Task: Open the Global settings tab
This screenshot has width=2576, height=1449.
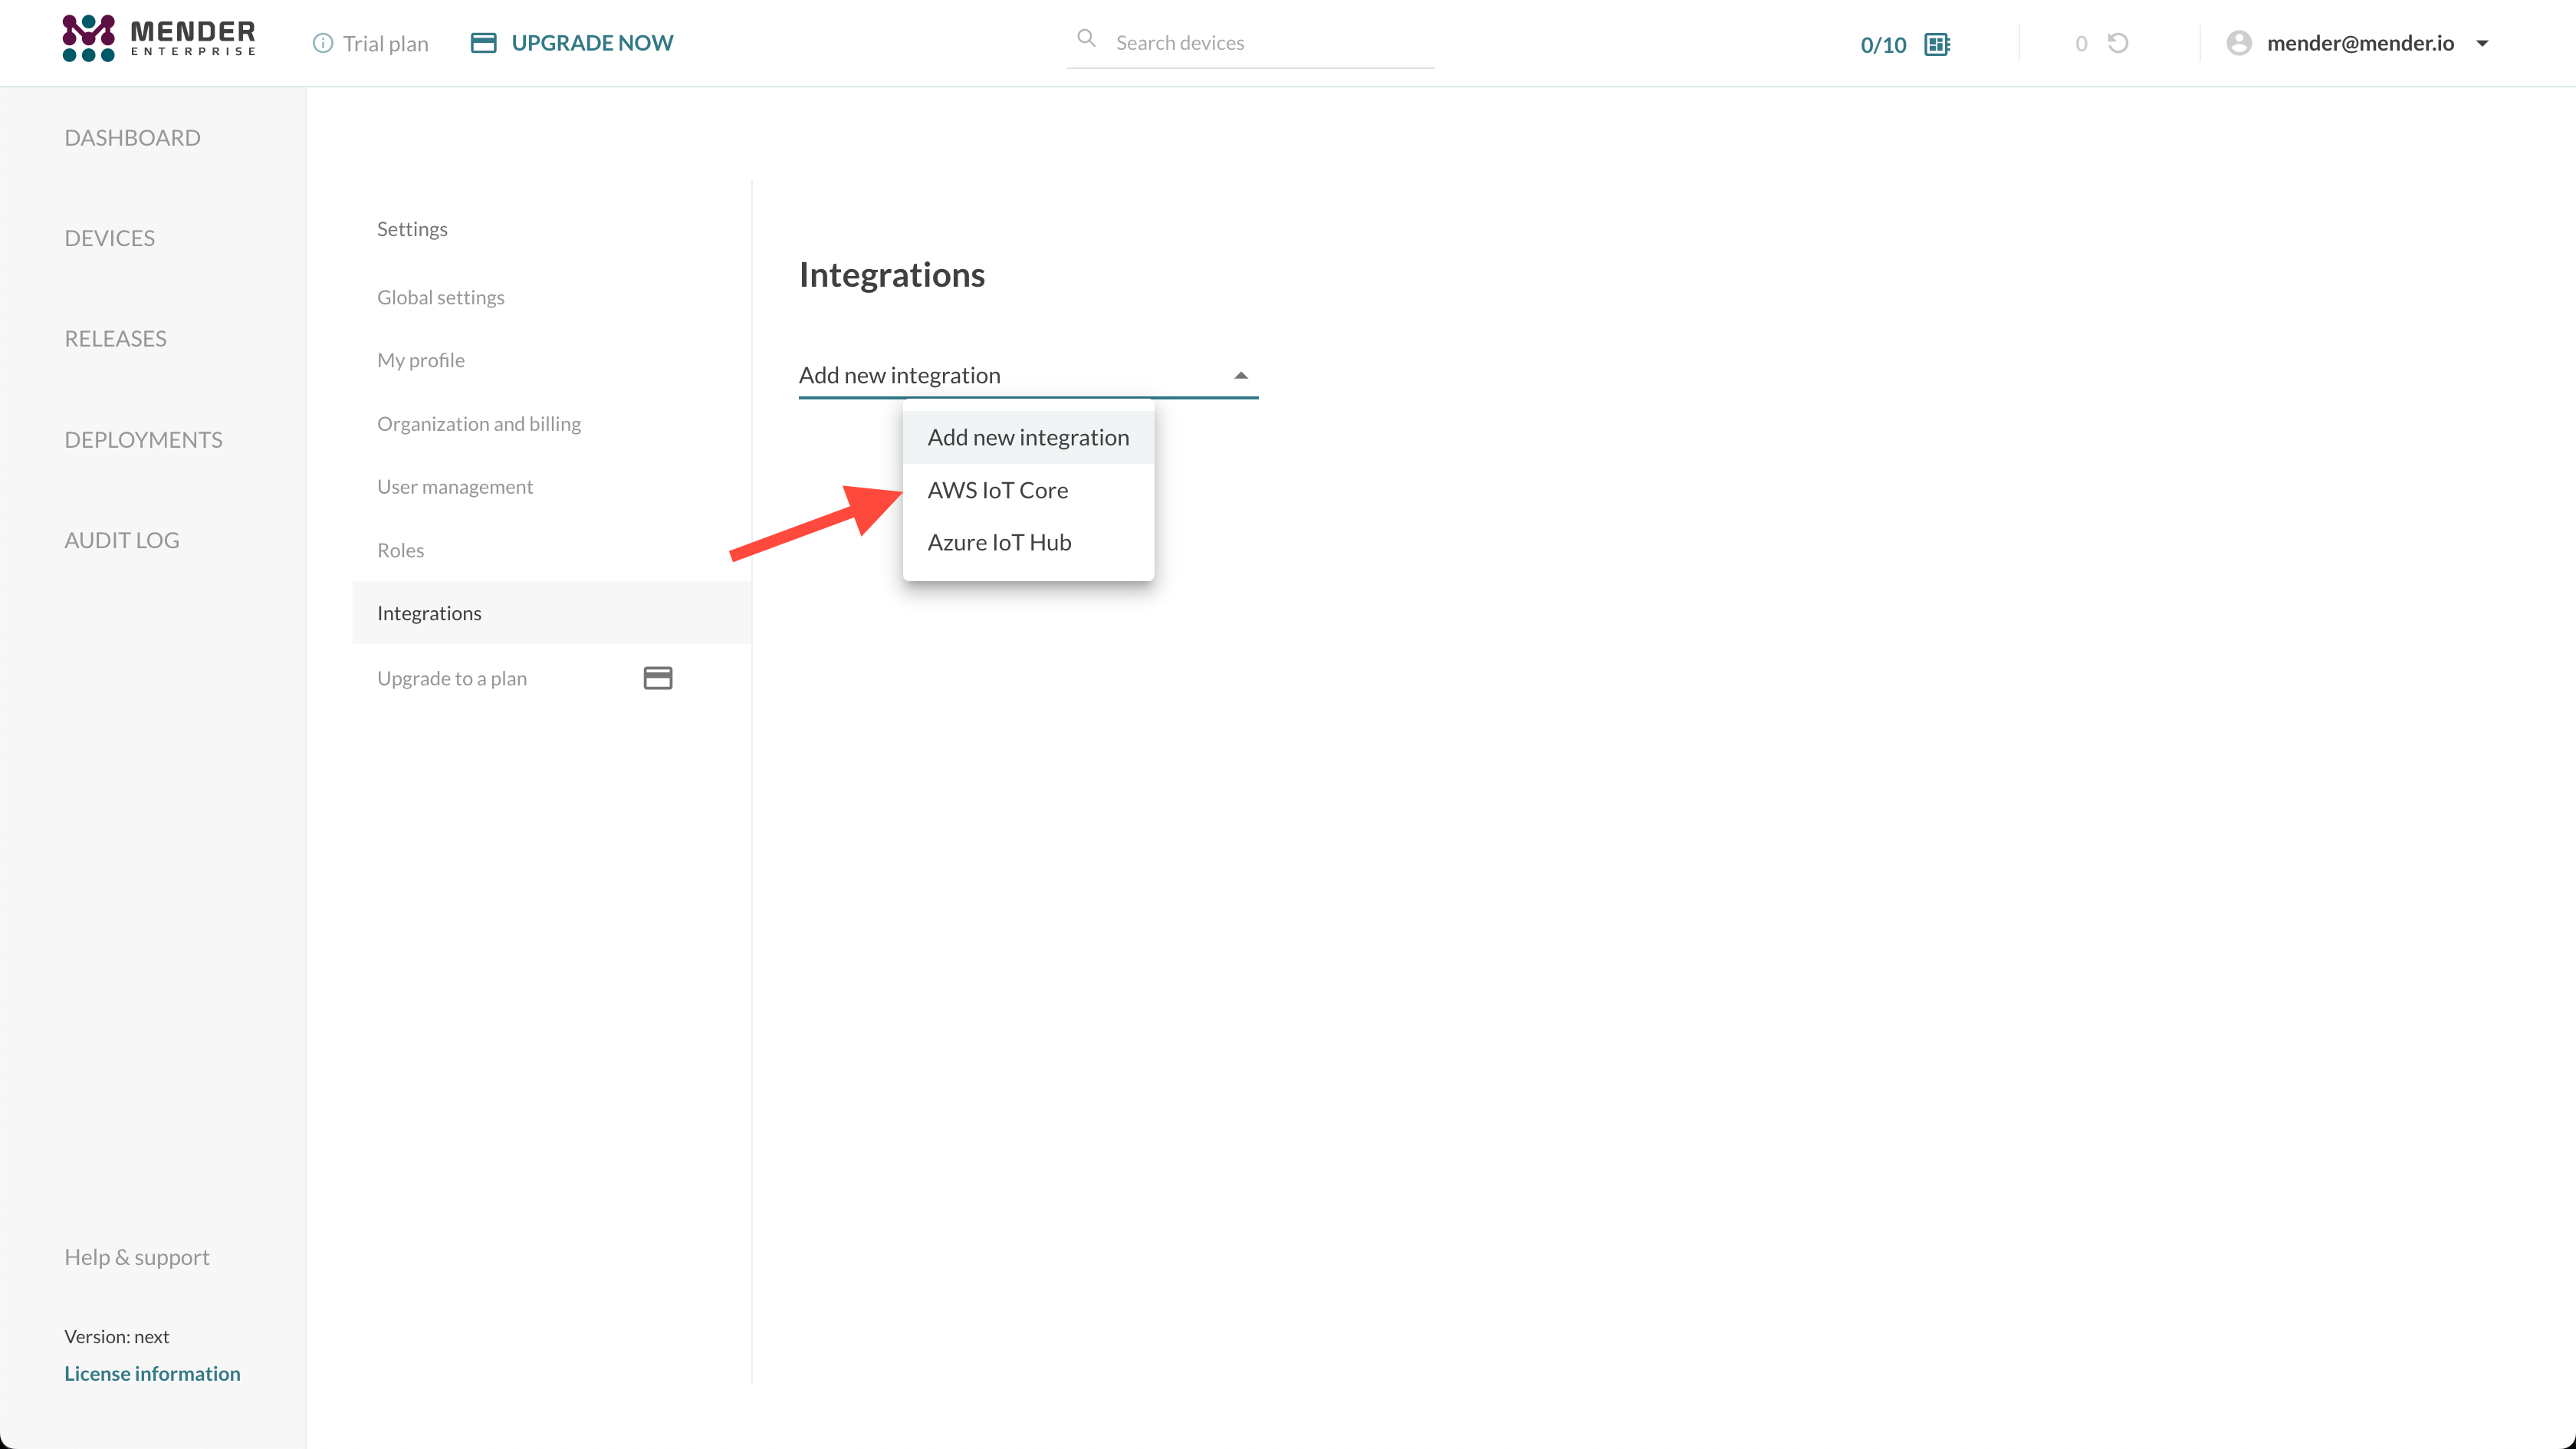Action: [440, 297]
